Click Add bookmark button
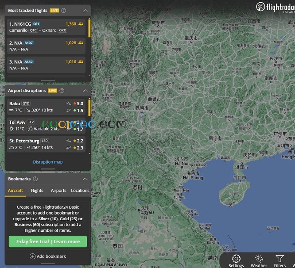 click(x=48, y=257)
